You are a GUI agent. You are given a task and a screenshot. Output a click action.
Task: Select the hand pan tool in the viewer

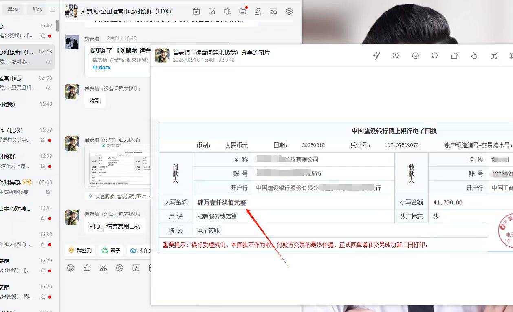(474, 56)
